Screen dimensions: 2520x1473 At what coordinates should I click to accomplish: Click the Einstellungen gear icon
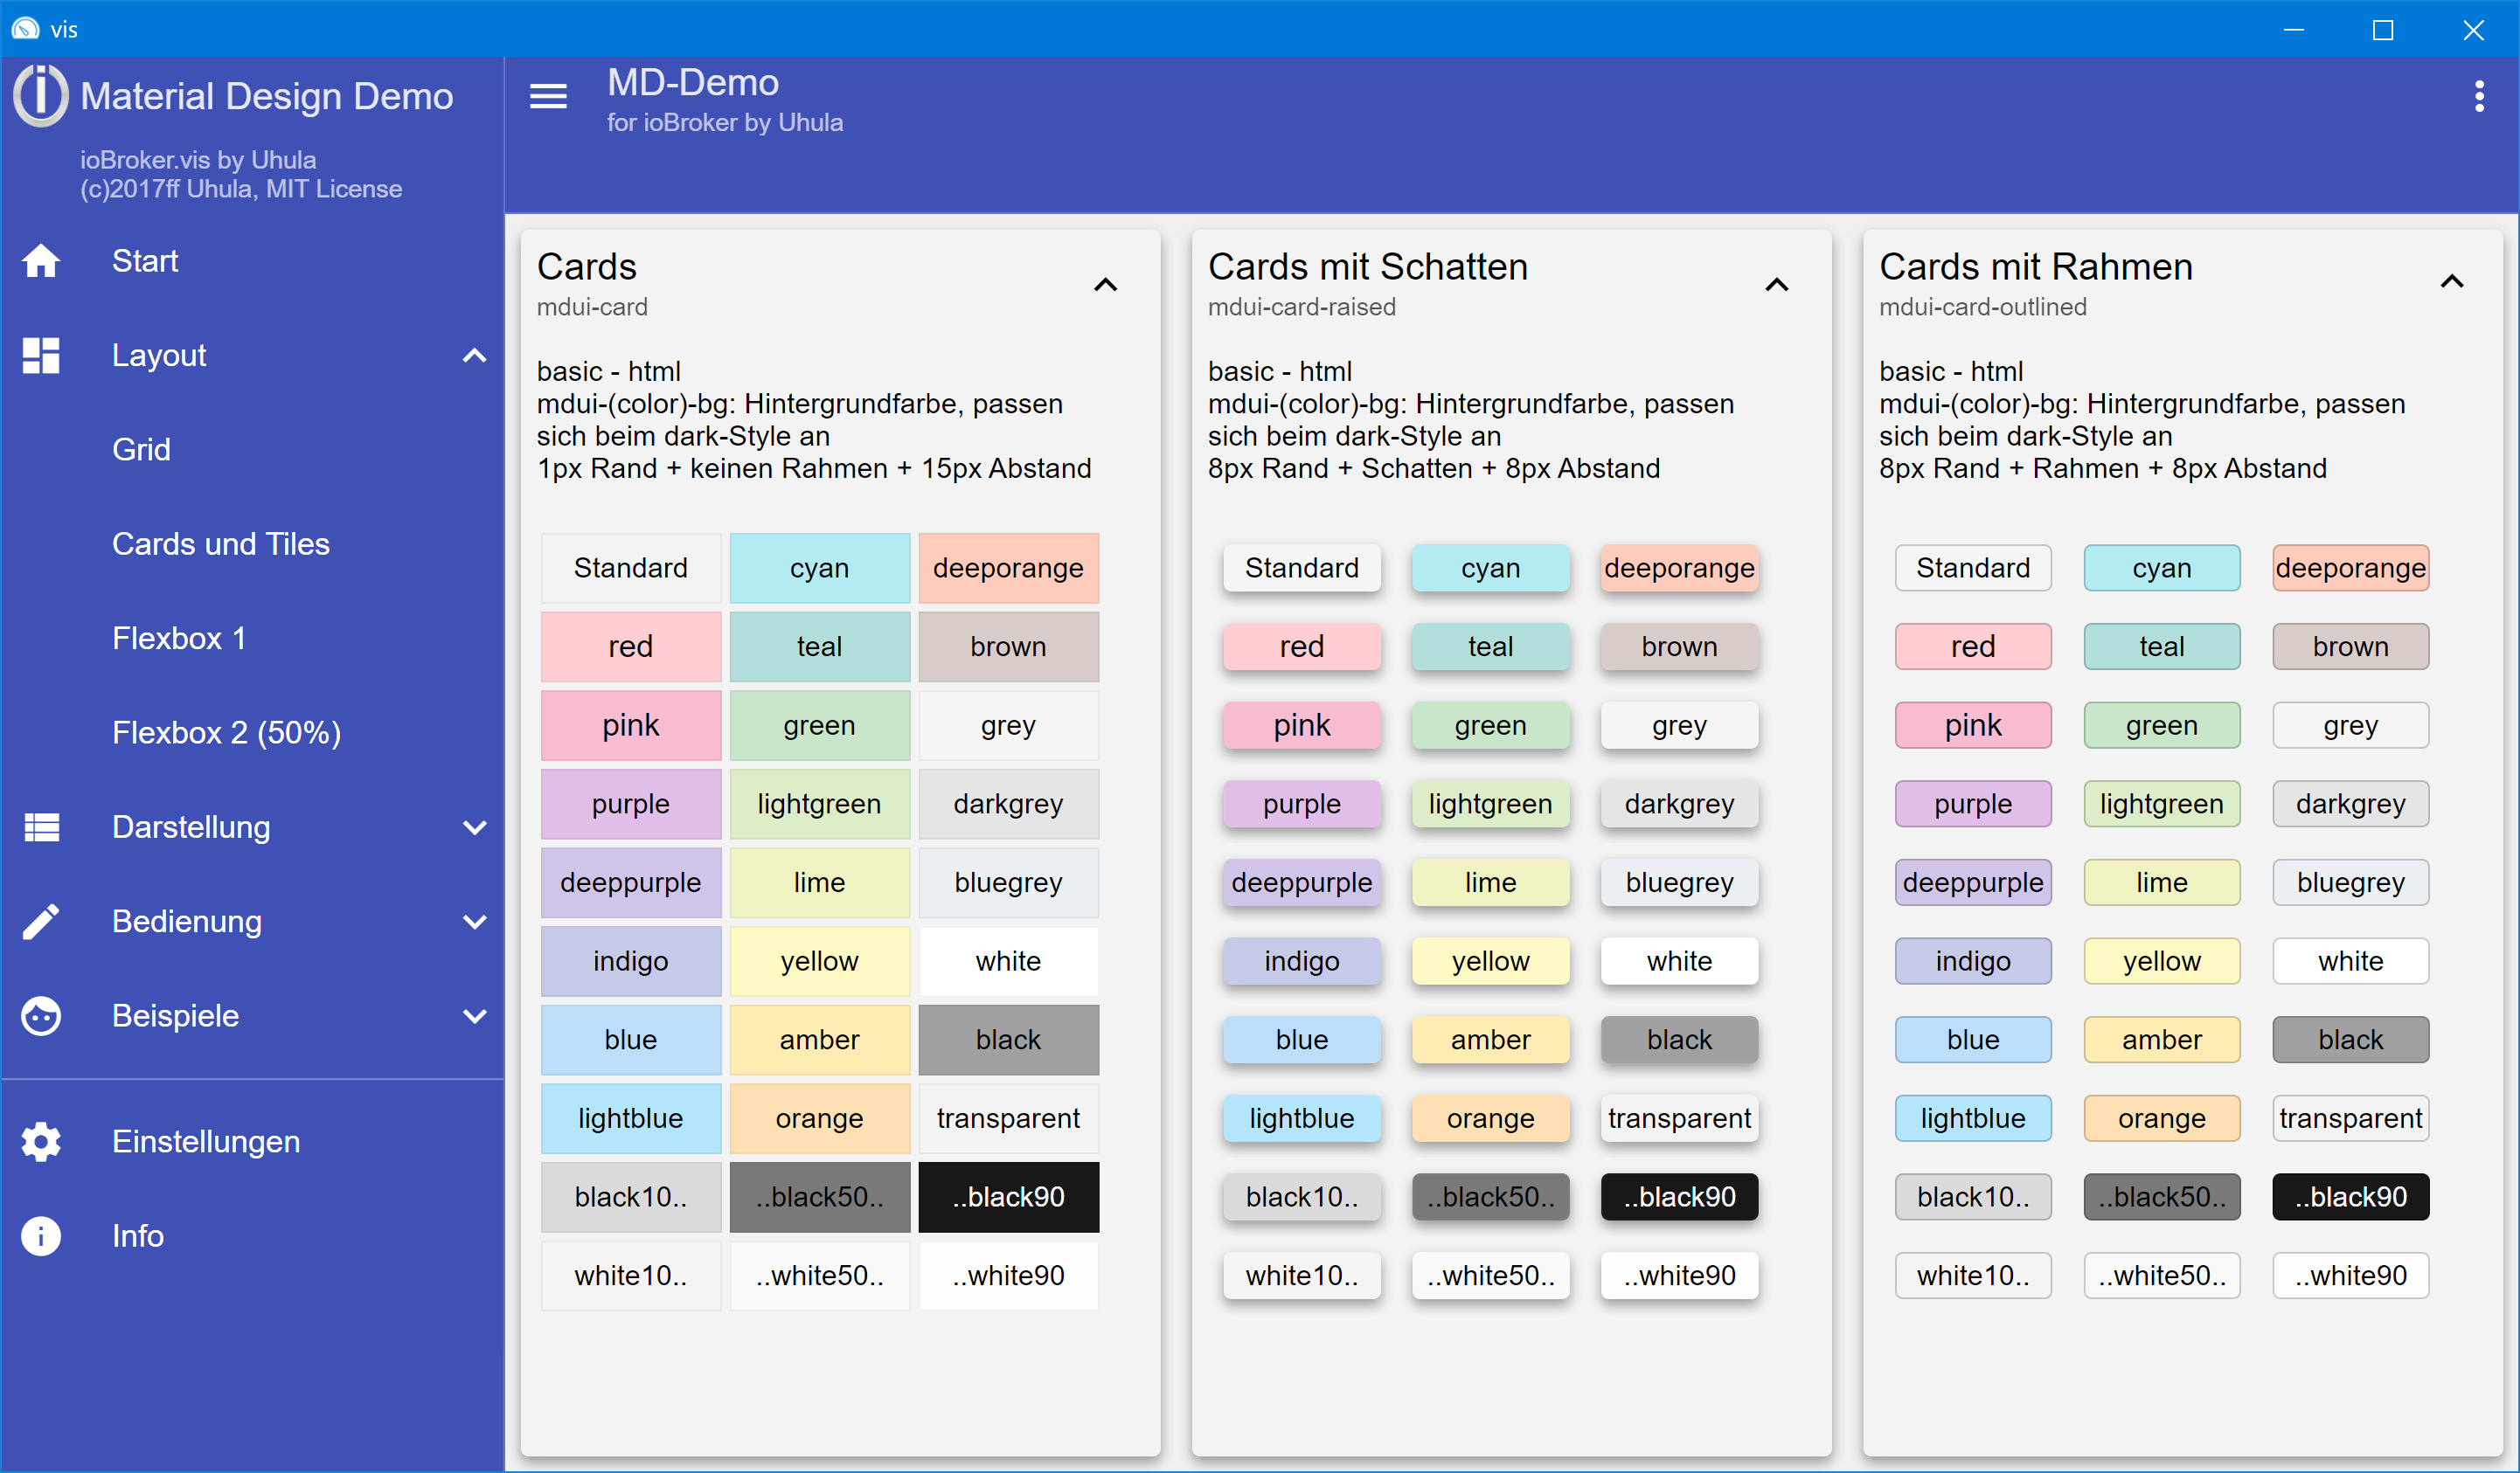click(41, 1141)
